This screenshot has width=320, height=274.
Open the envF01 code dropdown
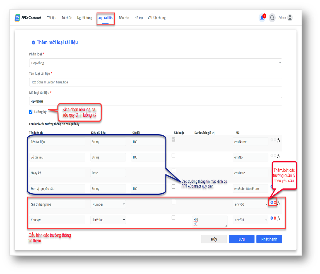click(x=251, y=220)
